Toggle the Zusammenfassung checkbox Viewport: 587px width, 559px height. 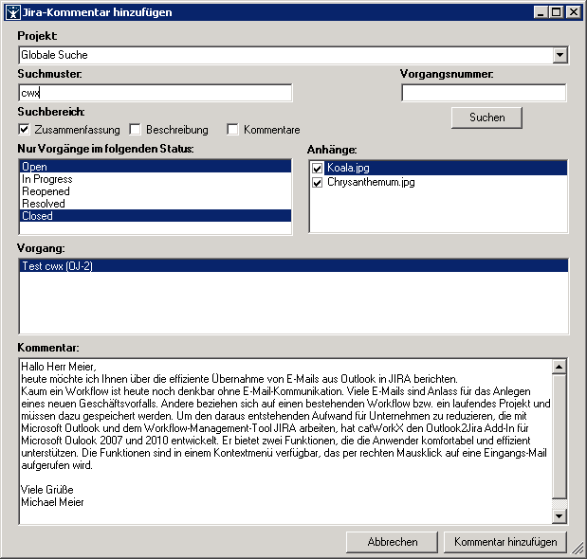24,129
